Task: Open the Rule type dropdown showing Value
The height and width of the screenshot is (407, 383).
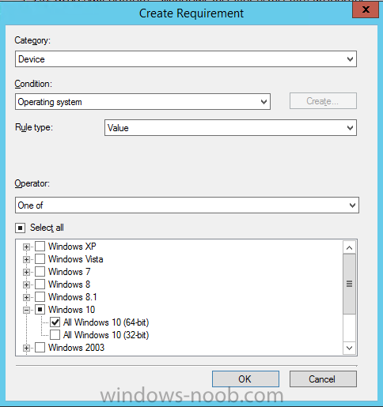Action: tap(230, 128)
